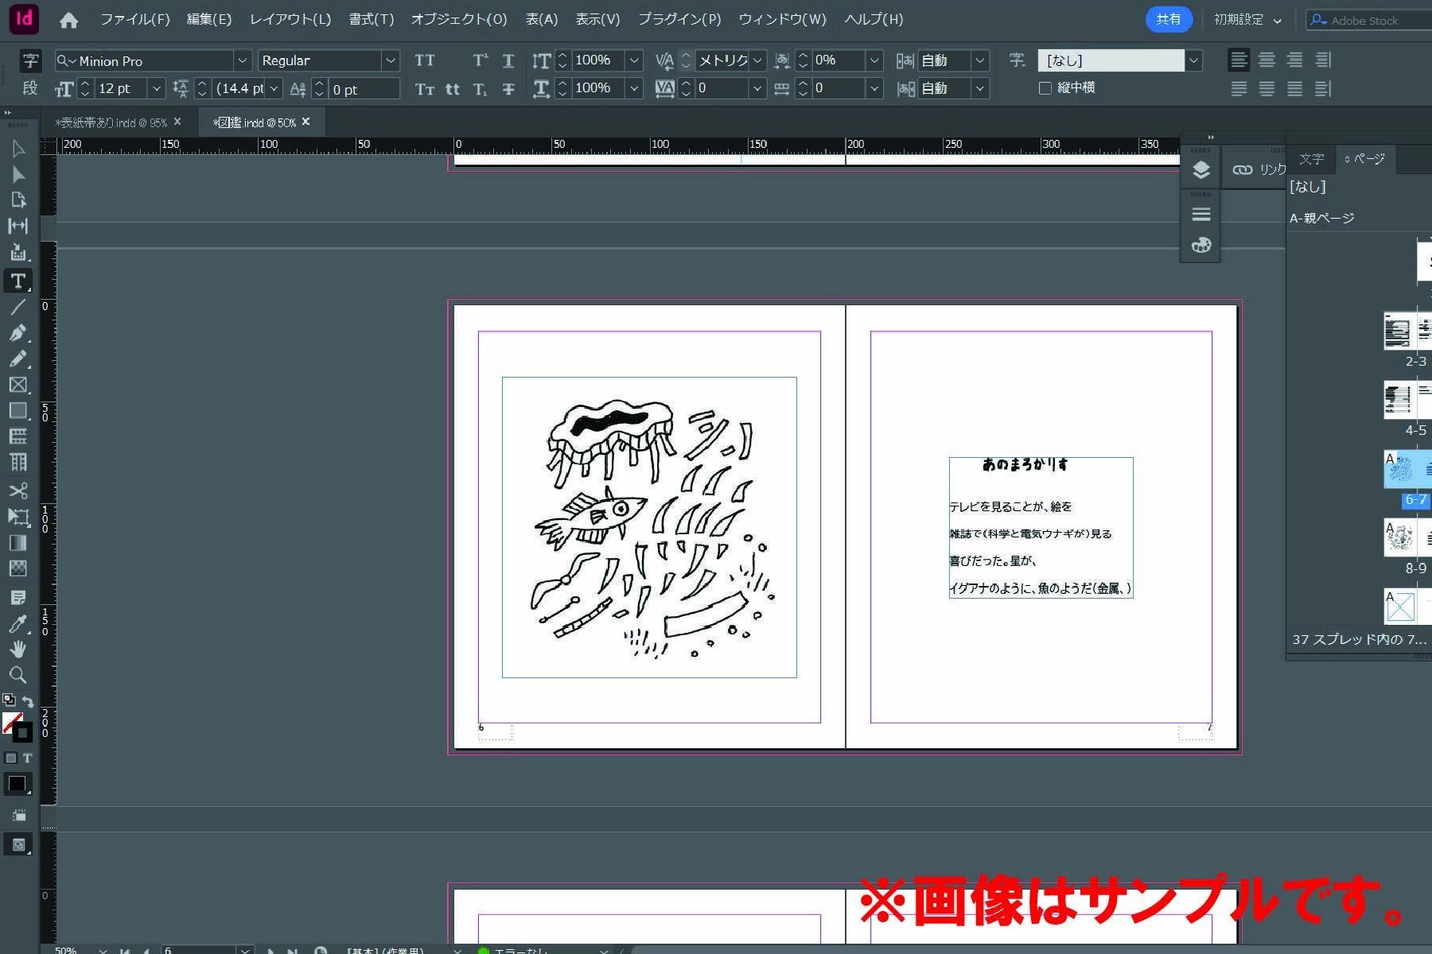Pick the Scissors tool
The image size is (1432, 954).
pyautogui.click(x=18, y=490)
